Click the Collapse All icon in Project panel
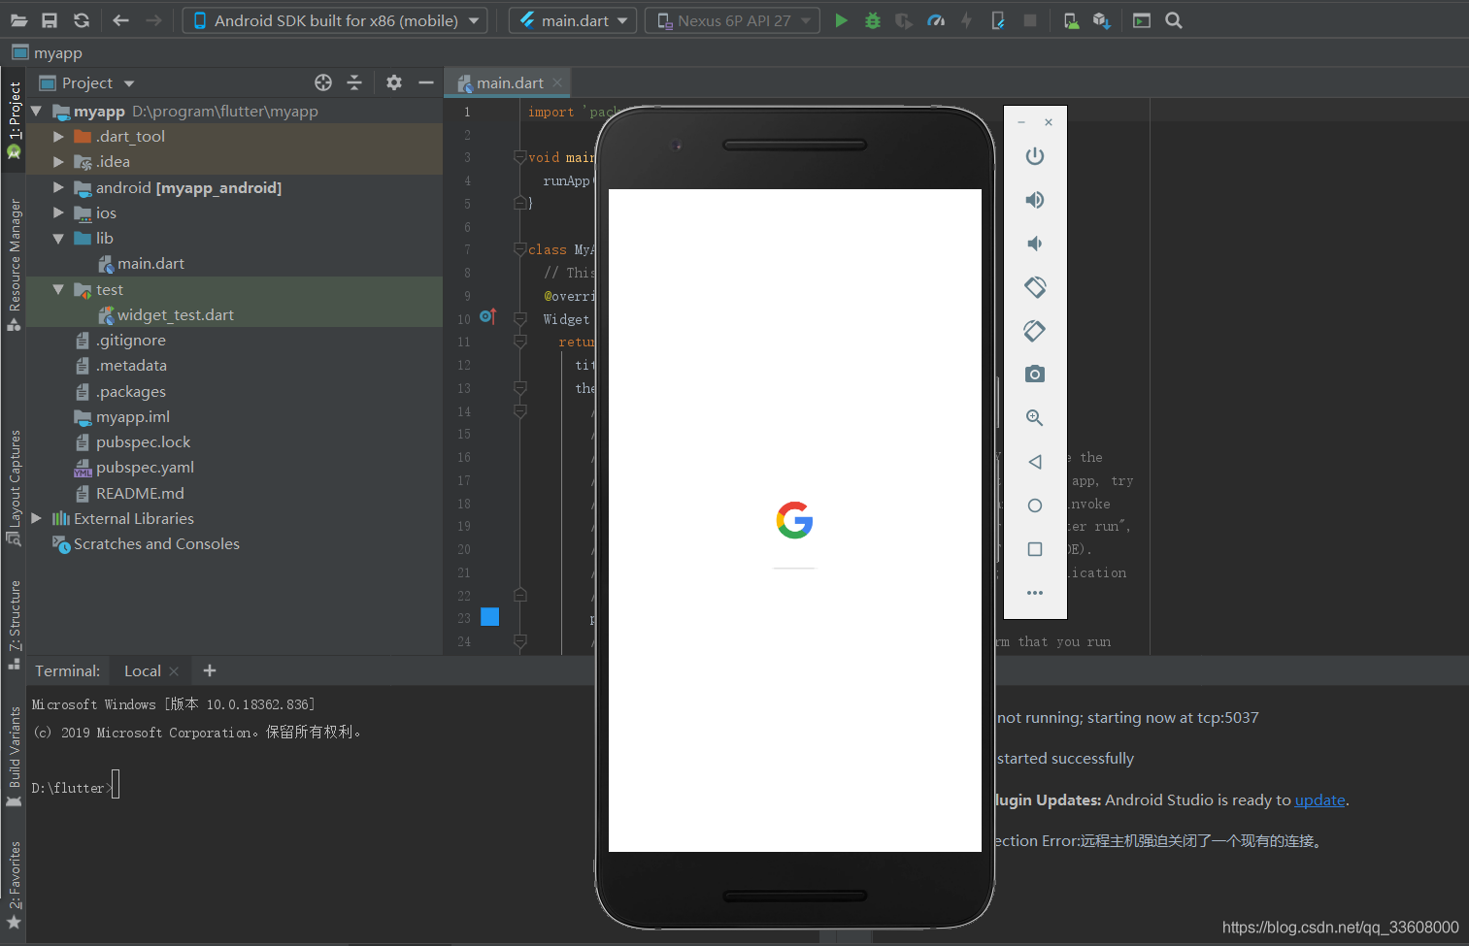 [x=354, y=82]
